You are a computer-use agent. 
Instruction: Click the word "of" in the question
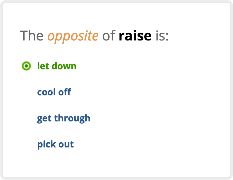[x=109, y=36]
